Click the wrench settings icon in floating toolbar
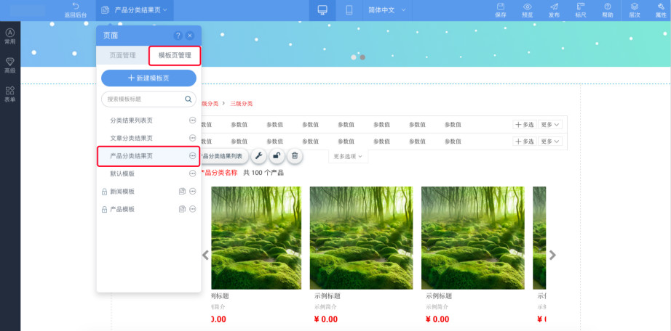 pyautogui.click(x=258, y=155)
